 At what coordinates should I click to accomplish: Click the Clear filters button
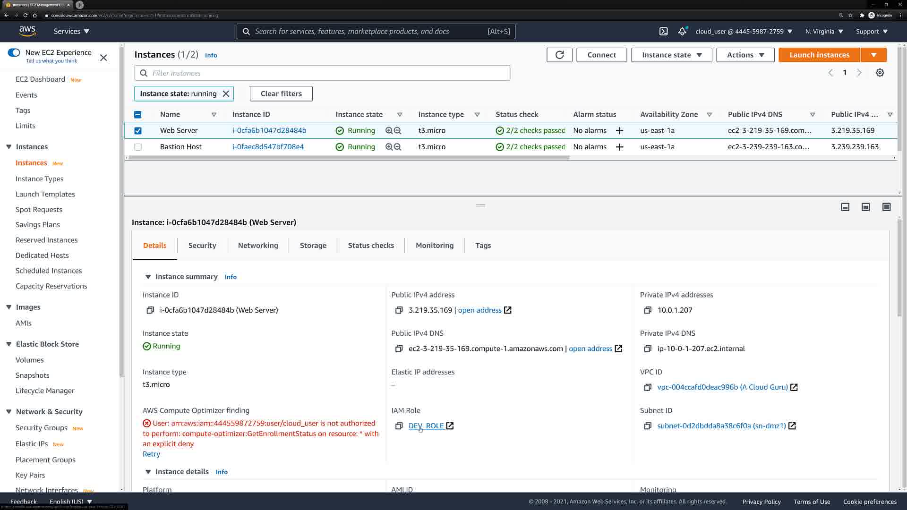pyautogui.click(x=281, y=93)
